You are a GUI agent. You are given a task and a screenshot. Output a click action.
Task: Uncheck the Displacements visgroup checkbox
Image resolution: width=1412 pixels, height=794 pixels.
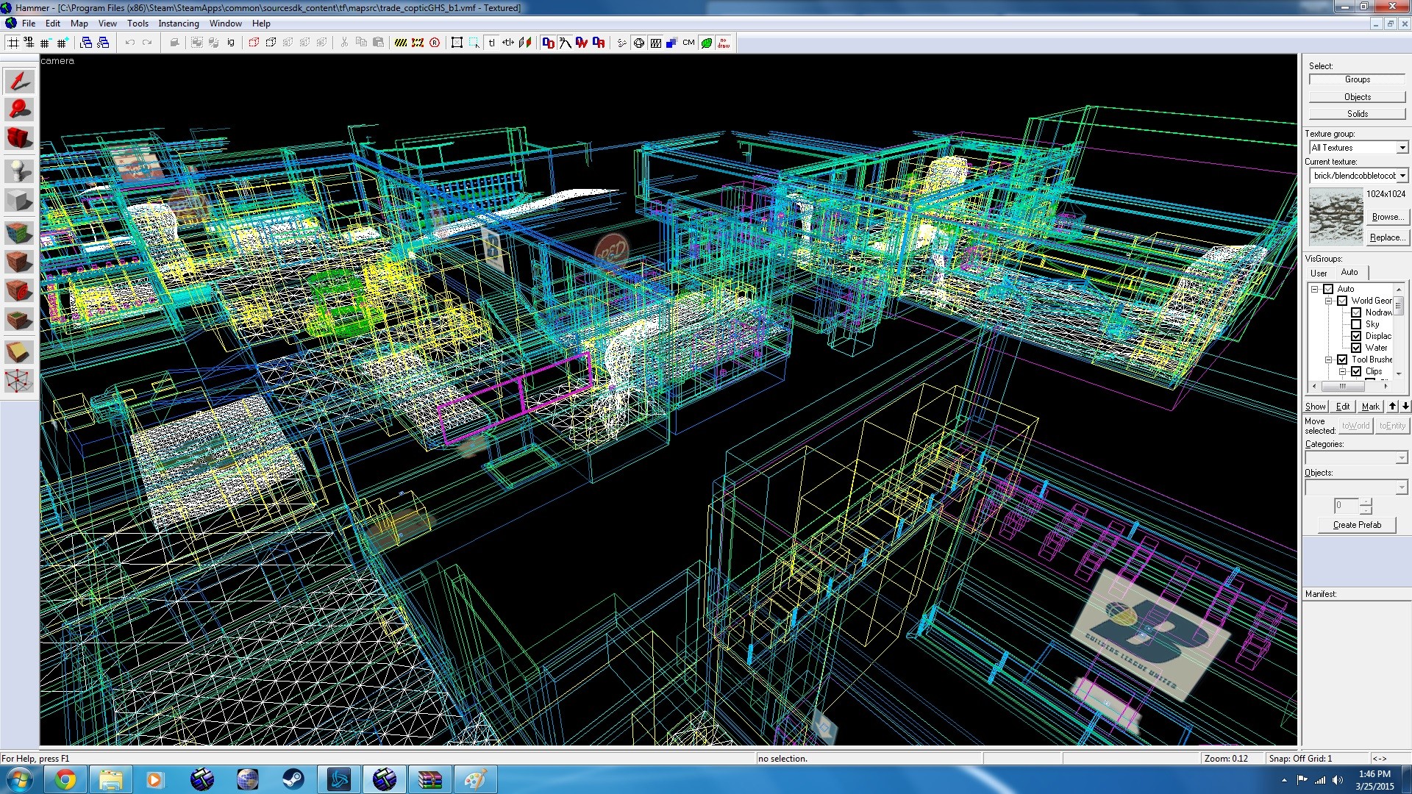tap(1356, 336)
